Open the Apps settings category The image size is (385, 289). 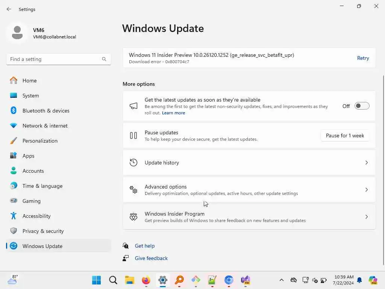point(58,155)
